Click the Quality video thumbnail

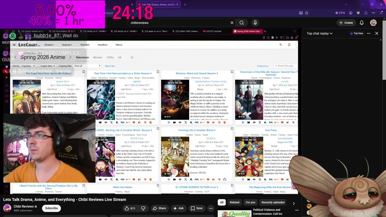click(x=234, y=213)
